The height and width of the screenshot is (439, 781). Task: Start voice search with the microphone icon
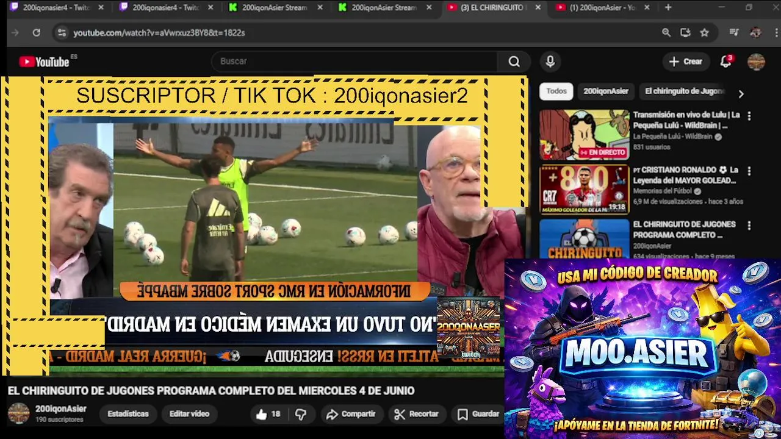point(550,62)
